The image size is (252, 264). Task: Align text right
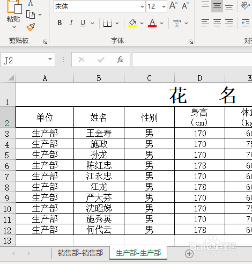tap(229, 23)
